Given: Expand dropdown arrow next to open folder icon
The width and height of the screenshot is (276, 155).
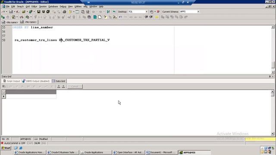Looking at the screenshot, I should pyautogui.click(x=27, y=12).
